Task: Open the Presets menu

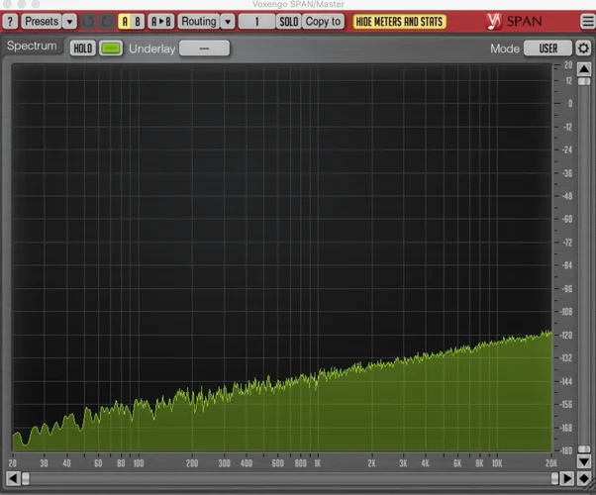Action: [x=41, y=21]
